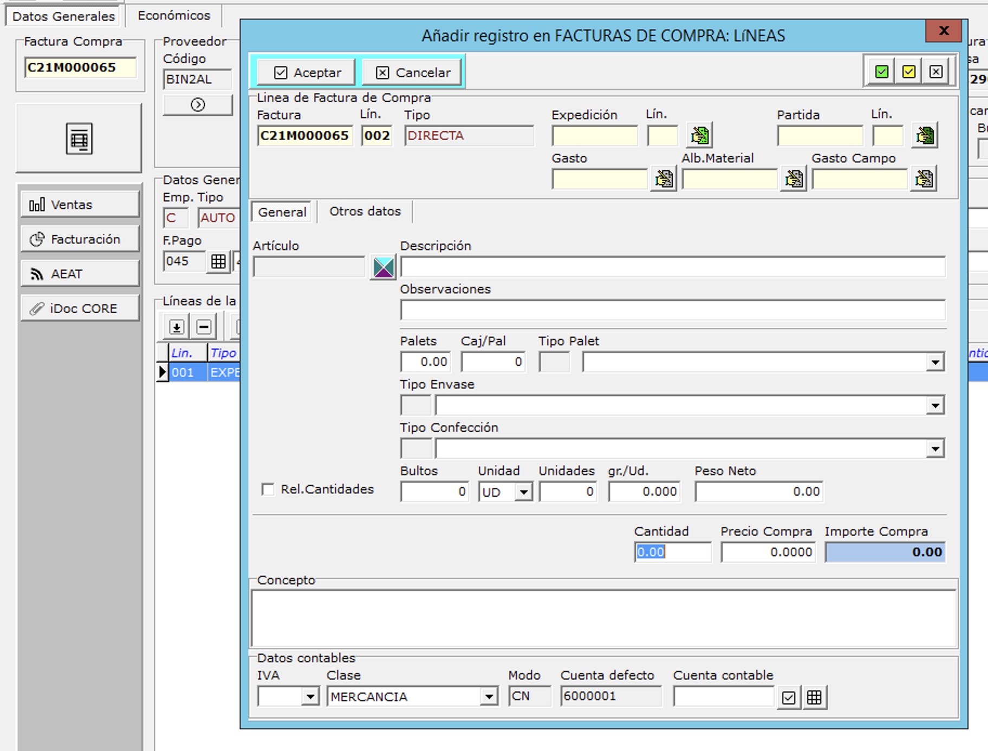Click the Descripción input field
988x751 pixels.
(x=672, y=267)
